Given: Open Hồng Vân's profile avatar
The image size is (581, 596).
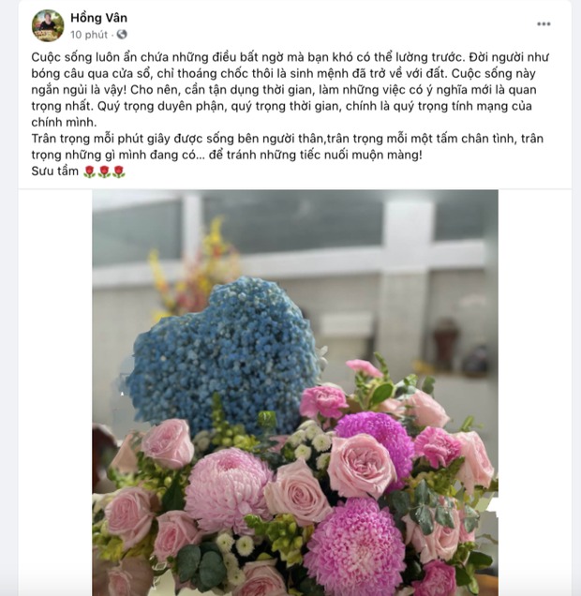Looking at the screenshot, I should 48,26.
